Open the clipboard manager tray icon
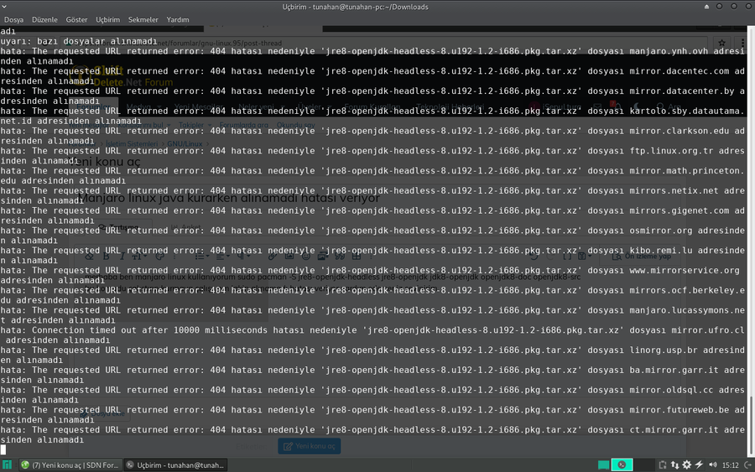This screenshot has height=472, width=755. (663, 464)
